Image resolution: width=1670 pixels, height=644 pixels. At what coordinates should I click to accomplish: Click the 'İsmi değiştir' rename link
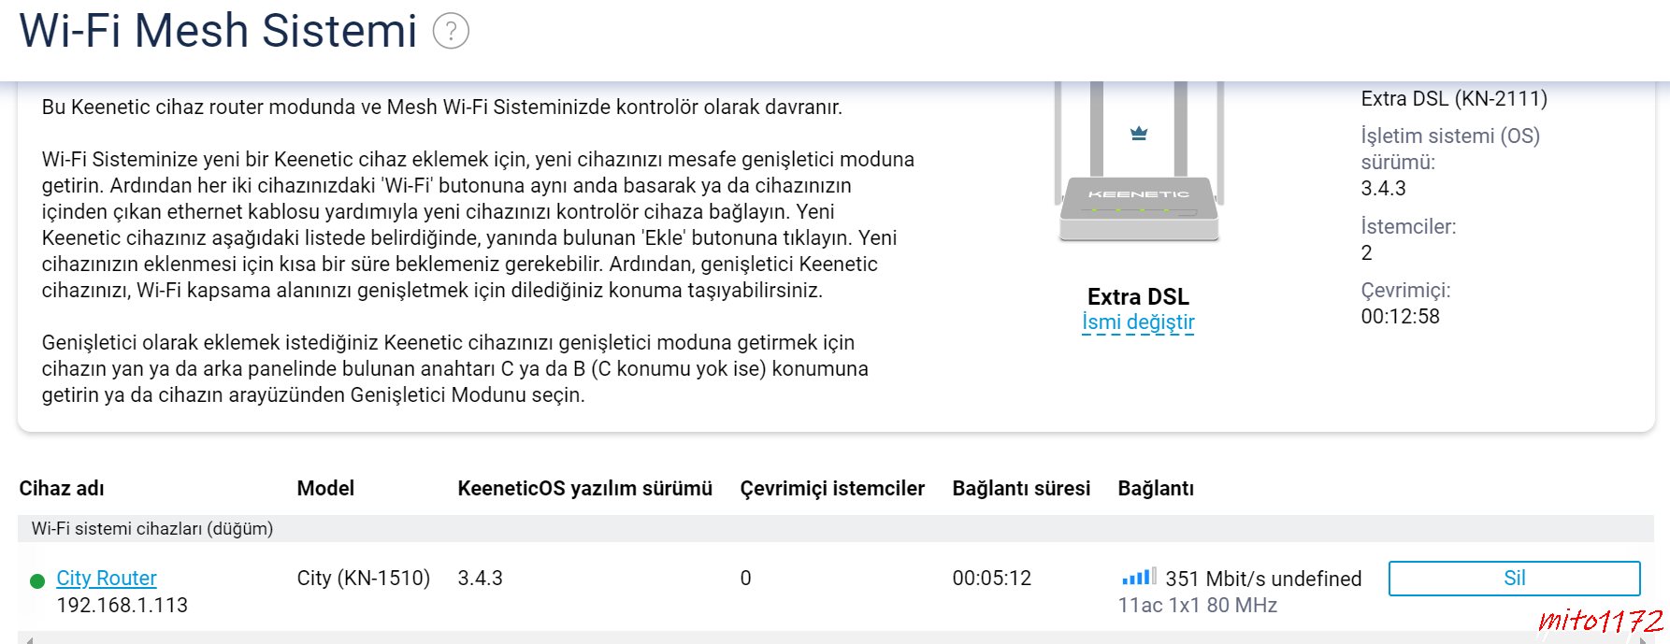(x=1138, y=322)
